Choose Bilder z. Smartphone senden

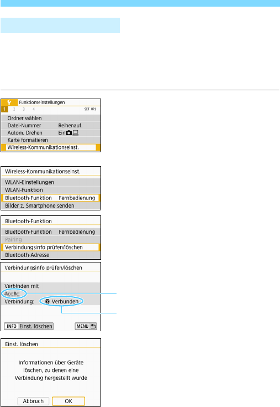click(51, 205)
